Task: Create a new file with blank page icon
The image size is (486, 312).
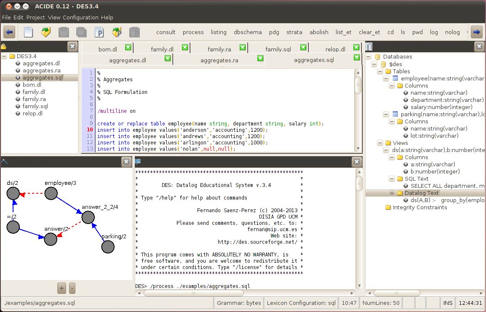Action: [x=28, y=32]
